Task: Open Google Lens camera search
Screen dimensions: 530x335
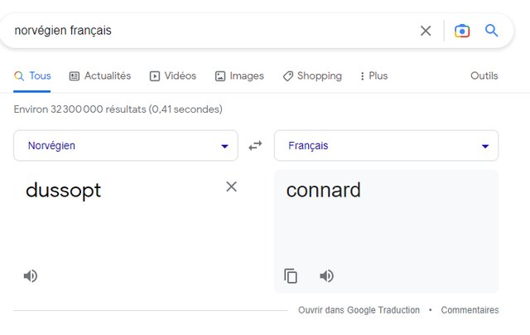Action: pos(462,31)
